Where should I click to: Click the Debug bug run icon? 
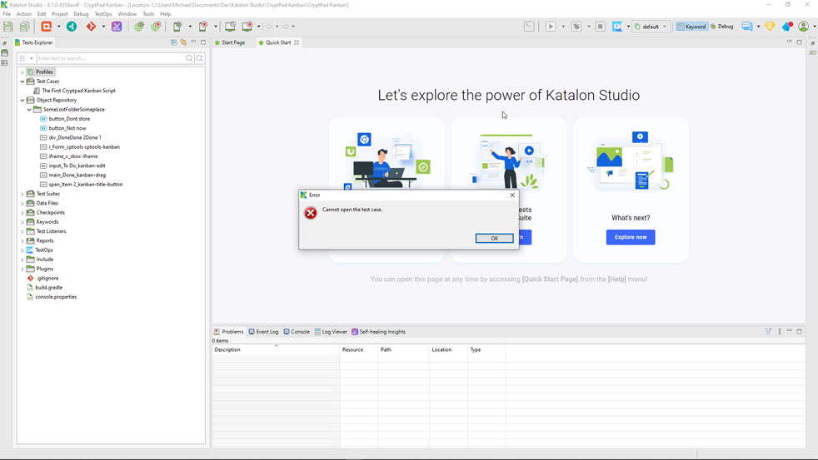pyautogui.click(x=576, y=26)
